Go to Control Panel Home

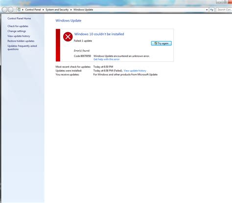(19, 19)
